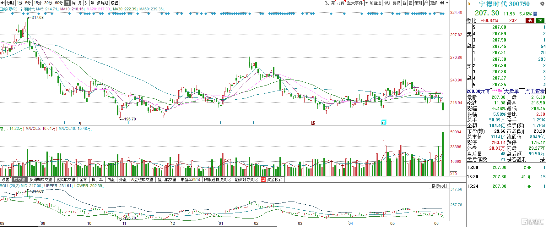Toggle the 窗 window option
546x227 pixels.
point(410,3)
